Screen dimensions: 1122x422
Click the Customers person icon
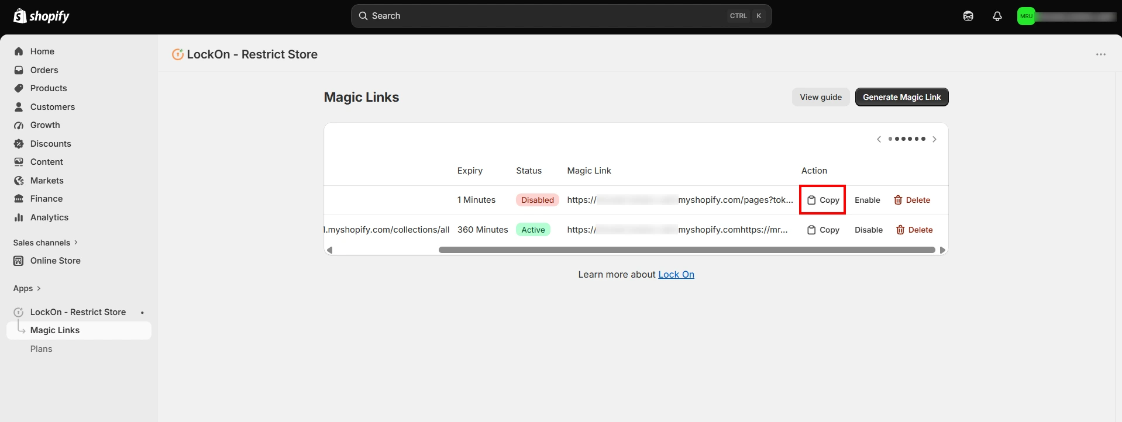[x=19, y=107]
